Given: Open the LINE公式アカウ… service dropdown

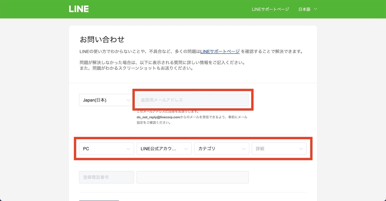Looking at the screenshot, I should 164,149.
